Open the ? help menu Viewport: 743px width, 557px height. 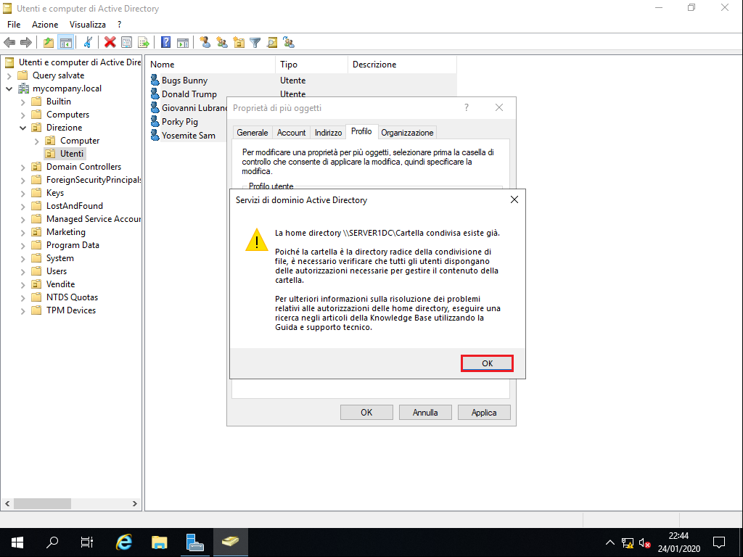tap(119, 25)
